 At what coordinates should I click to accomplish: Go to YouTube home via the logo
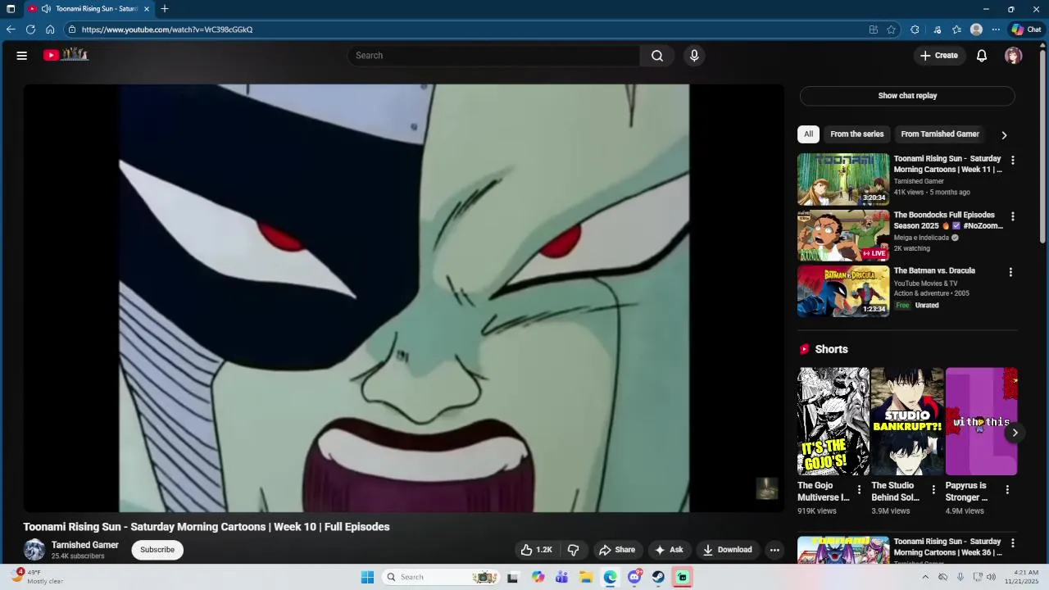click(x=66, y=55)
